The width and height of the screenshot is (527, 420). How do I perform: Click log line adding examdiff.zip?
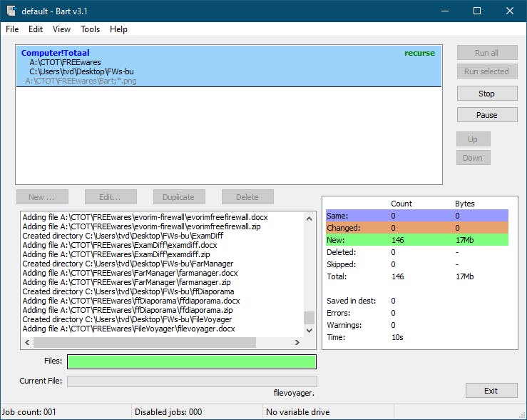click(x=116, y=254)
